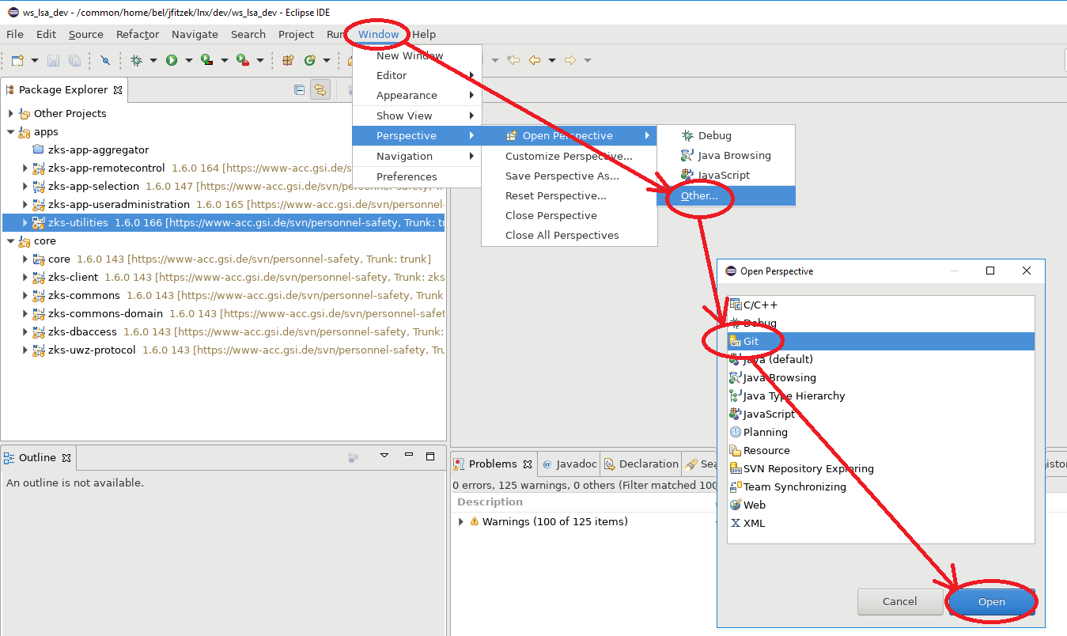Switch to the Declaration tab
The width and height of the screenshot is (1067, 636).
641,464
